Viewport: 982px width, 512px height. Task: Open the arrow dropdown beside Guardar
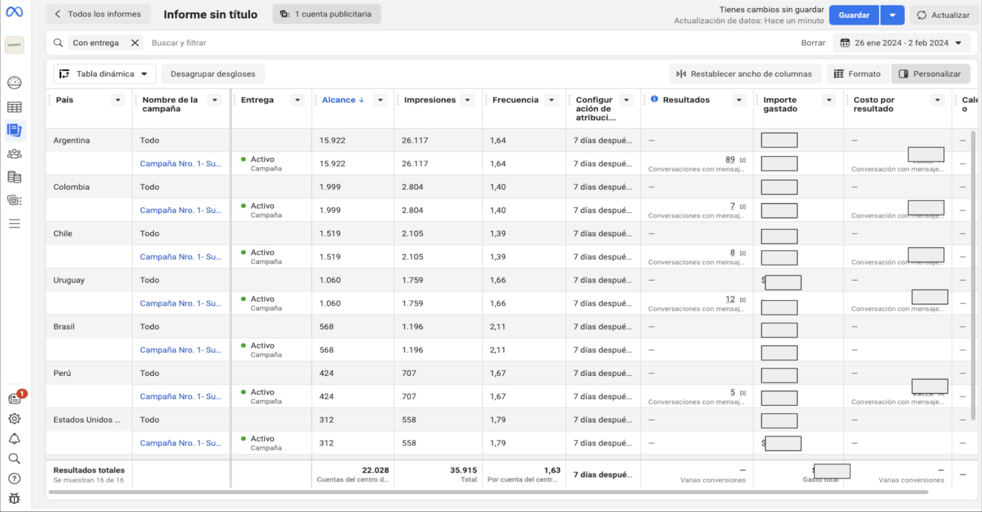[x=892, y=15]
